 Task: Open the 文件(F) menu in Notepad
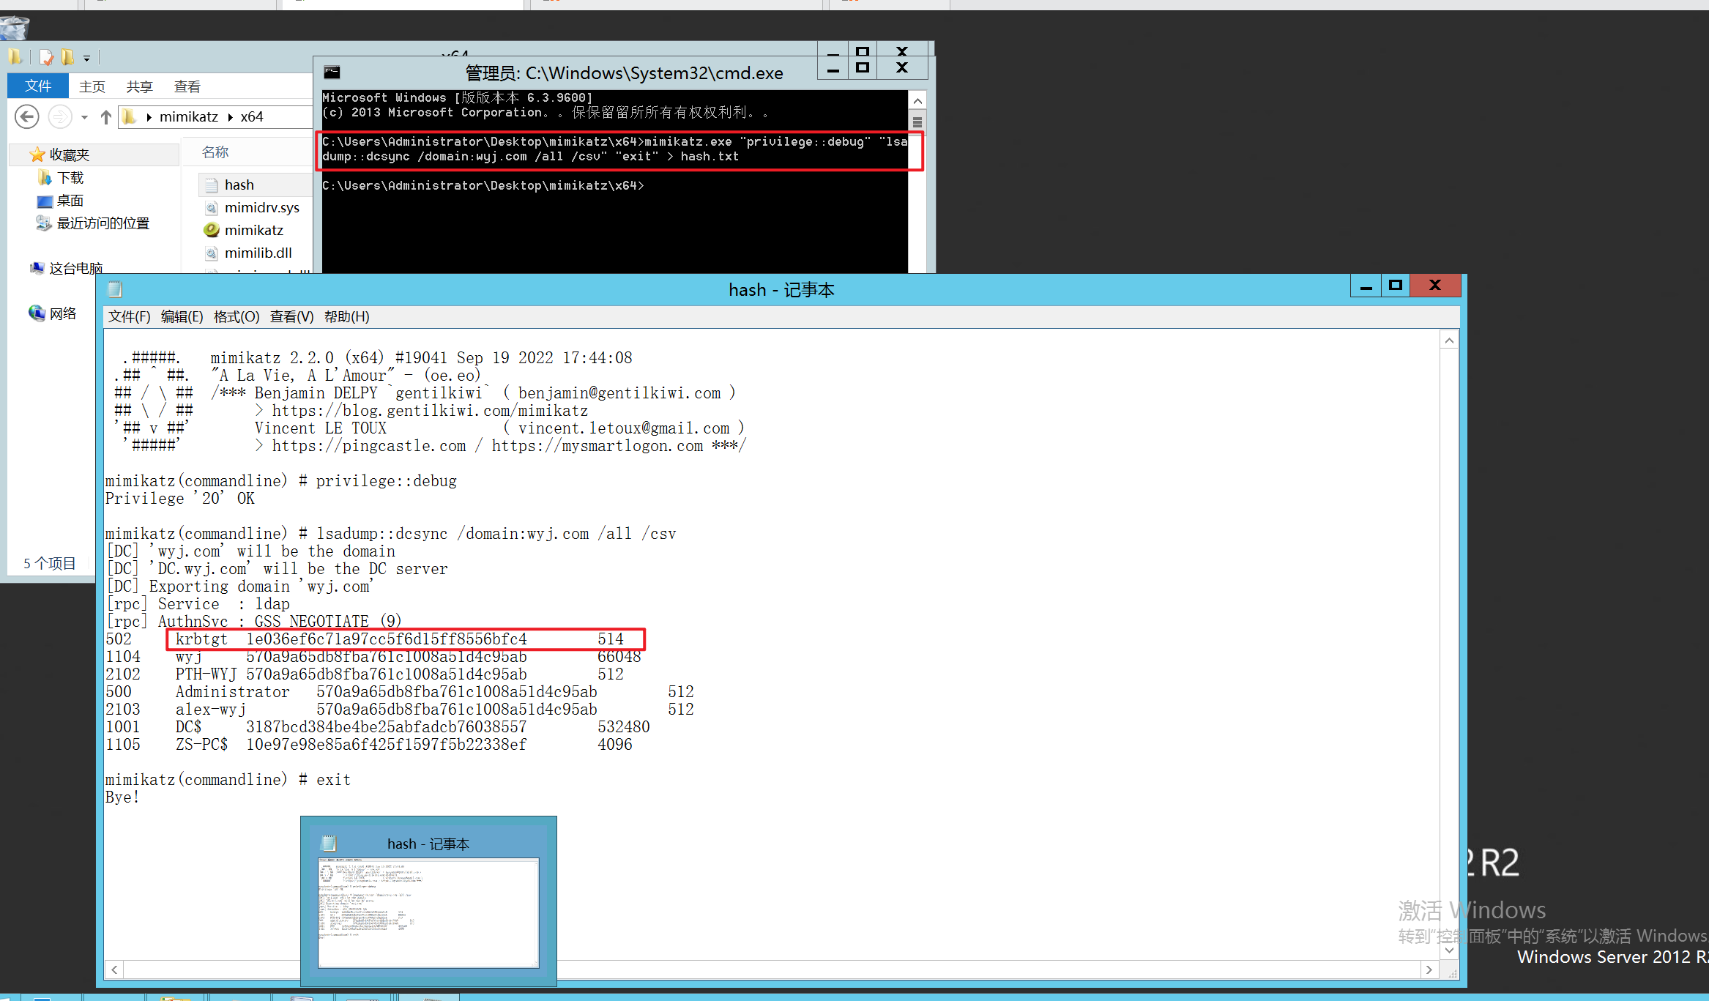[x=129, y=316]
